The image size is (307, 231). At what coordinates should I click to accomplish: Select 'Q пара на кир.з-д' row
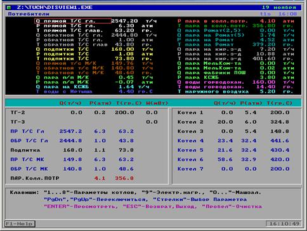235,49
